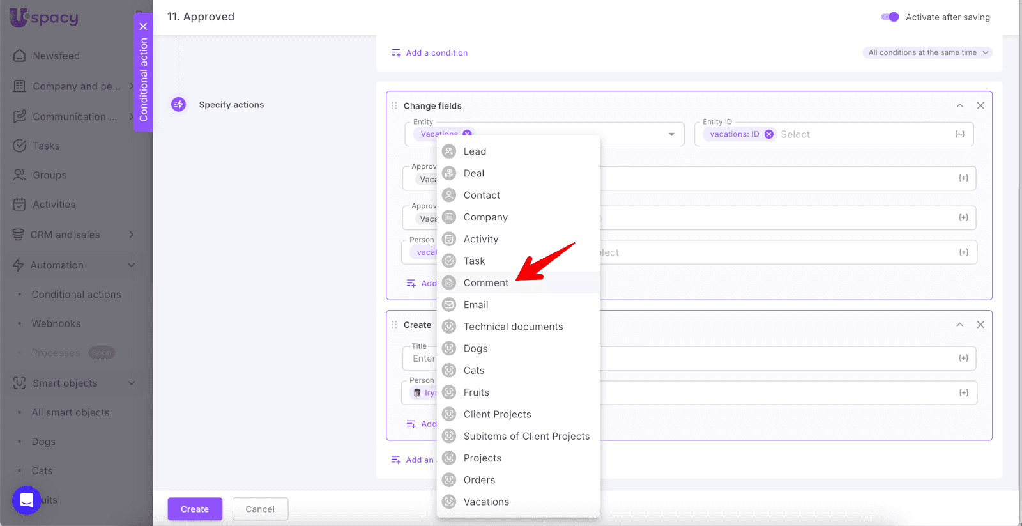Click the drag handle of Create block
The height and width of the screenshot is (526, 1022).
[394, 325]
